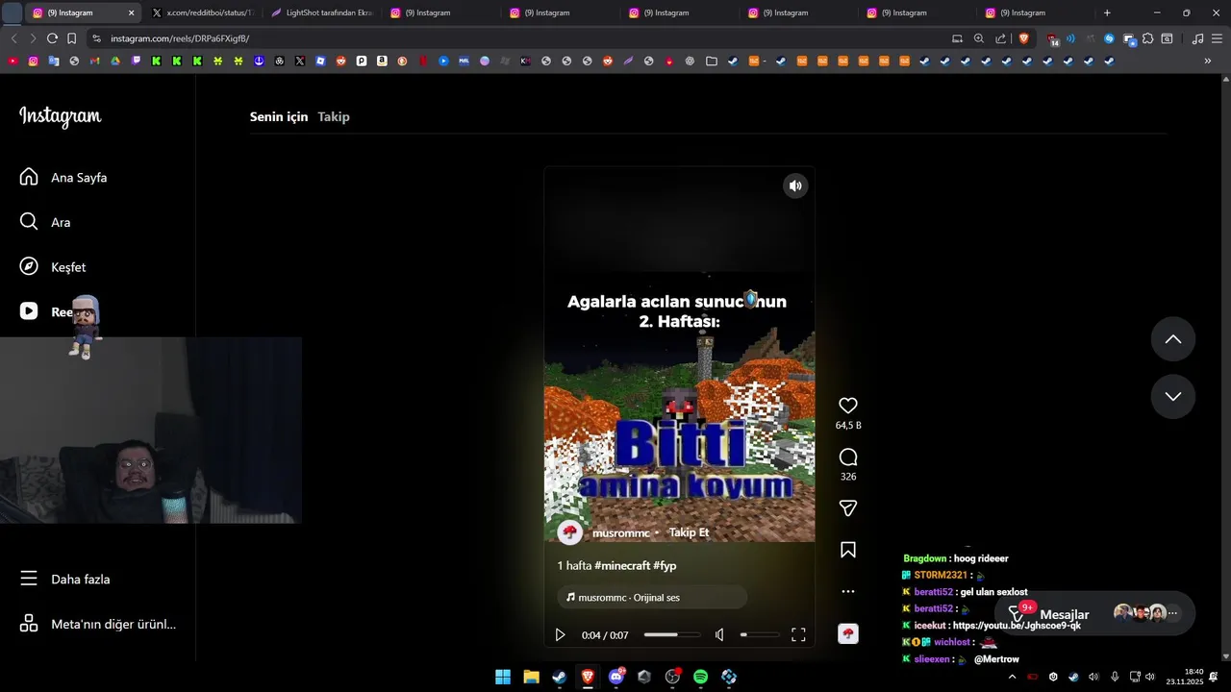Open the Amazon bookmark
1231x692 pixels.
pyautogui.click(x=382, y=61)
